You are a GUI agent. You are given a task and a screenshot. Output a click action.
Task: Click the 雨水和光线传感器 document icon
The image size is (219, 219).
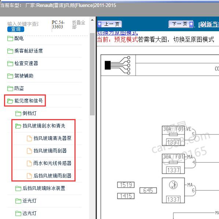click(x=29, y=163)
